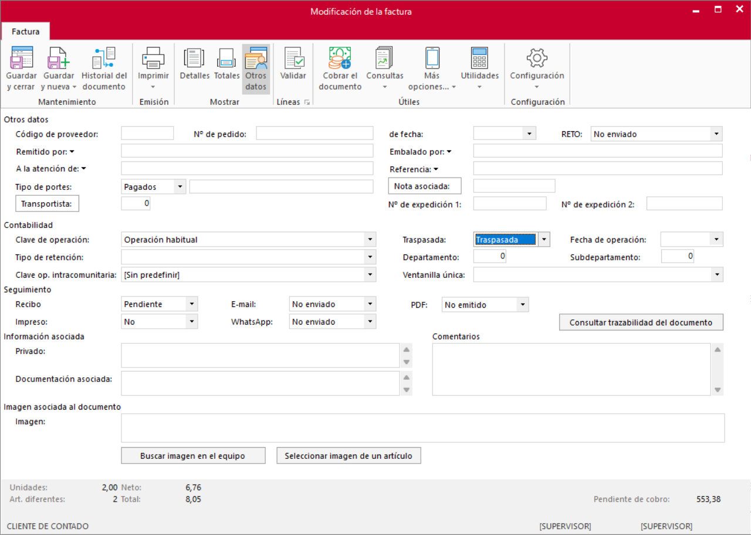
Task: Open Traspasada dropdown arrow
Action: point(544,240)
